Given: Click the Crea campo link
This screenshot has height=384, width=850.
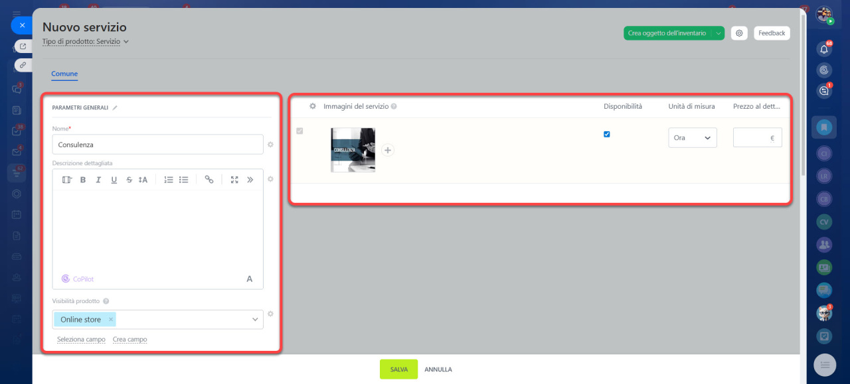Looking at the screenshot, I should pos(129,340).
